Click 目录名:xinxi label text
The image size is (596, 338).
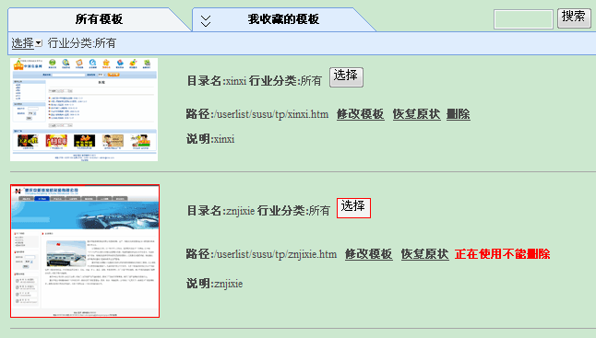tap(217, 80)
